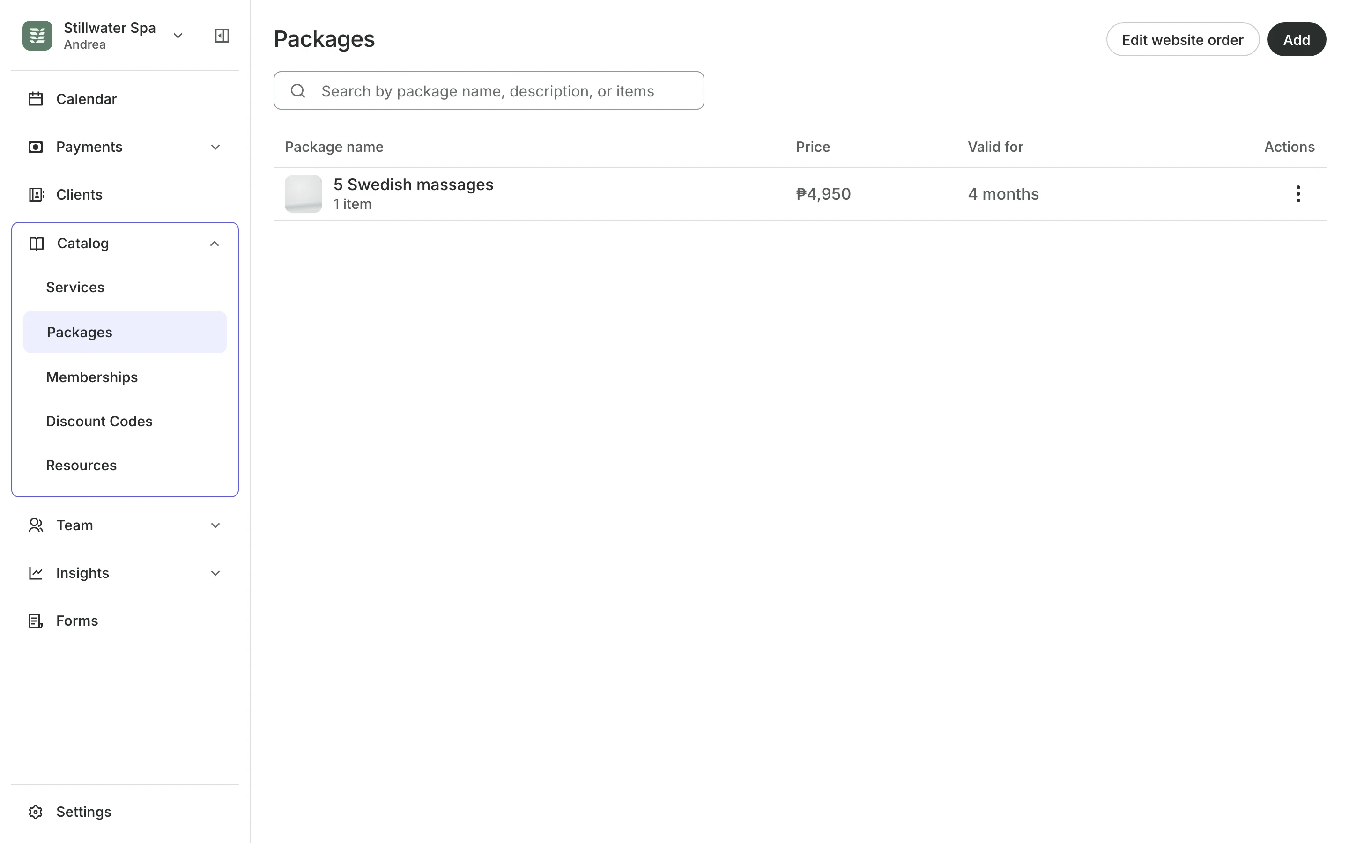Click the Add package button
The height and width of the screenshot is (843, 1349).
(x=1296, y=40)
